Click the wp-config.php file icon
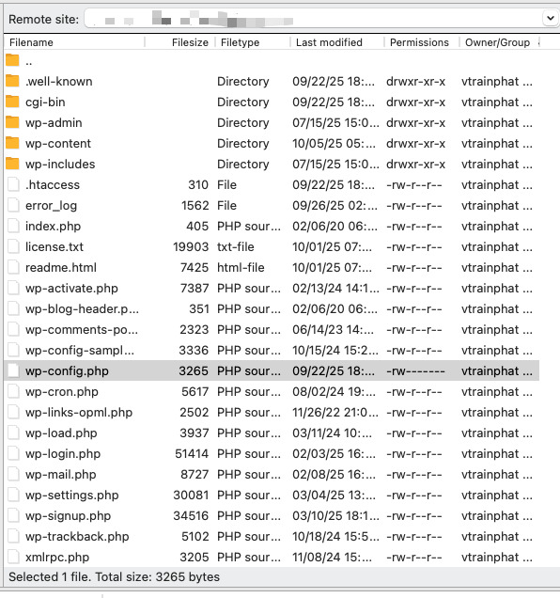Image resolution: width=560 pixels, height=598 pixels. (x=14, y=370)
